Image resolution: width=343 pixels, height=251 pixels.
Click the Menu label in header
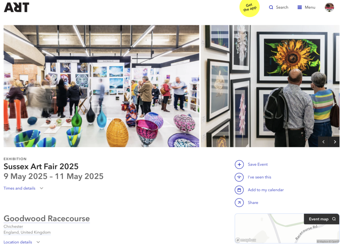click(310, 7)
